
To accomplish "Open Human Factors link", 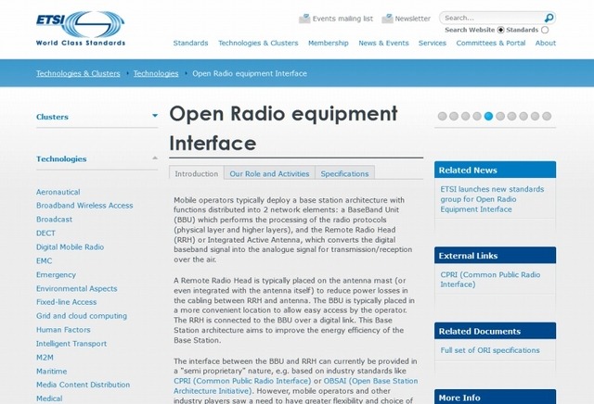I will click(x=63, y=330).
